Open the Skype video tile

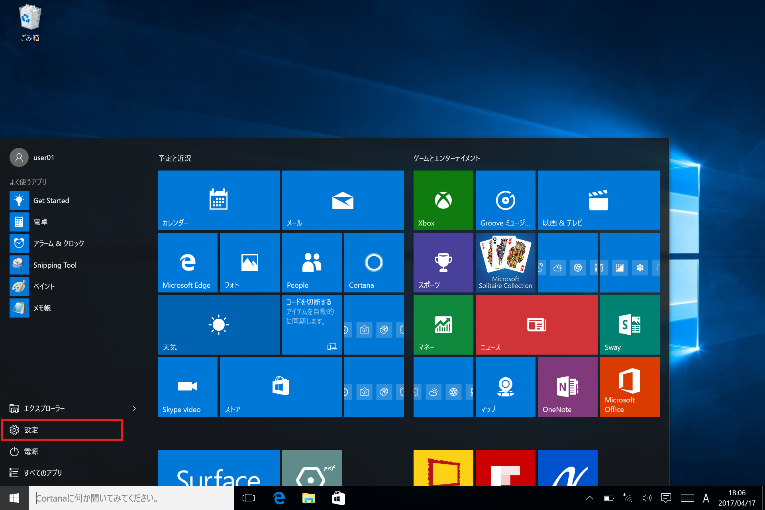click(187, 386)
